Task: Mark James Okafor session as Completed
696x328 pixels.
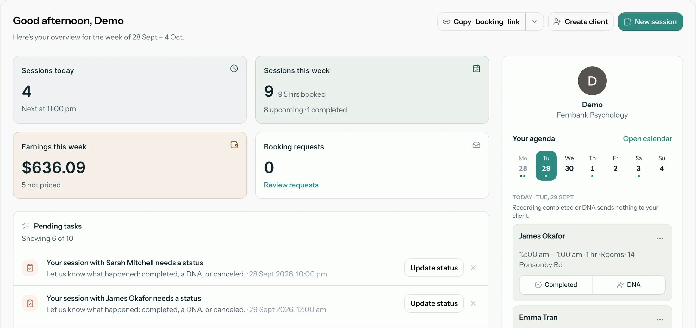Action: coord(556,285)
